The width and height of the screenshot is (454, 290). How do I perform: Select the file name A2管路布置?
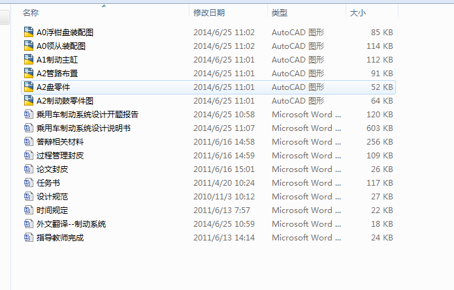(57, 74)
